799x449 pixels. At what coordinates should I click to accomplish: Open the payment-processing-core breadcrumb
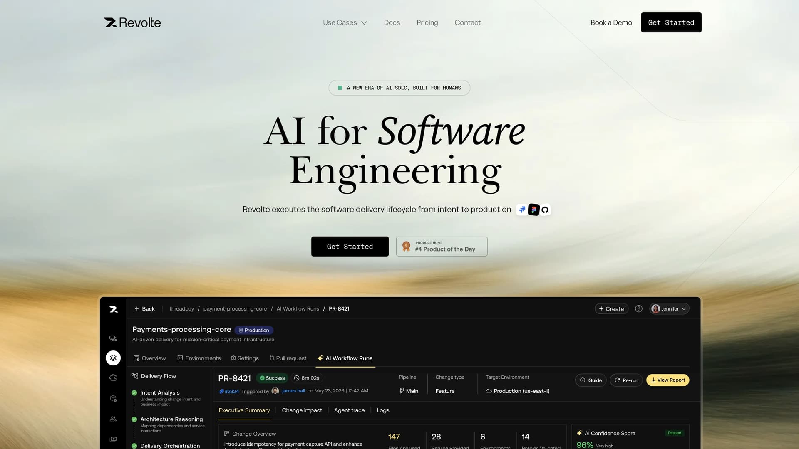tap(235, 308)
